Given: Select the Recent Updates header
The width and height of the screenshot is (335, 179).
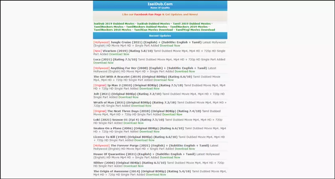Looking at the screenshot, I should [160, 35].
